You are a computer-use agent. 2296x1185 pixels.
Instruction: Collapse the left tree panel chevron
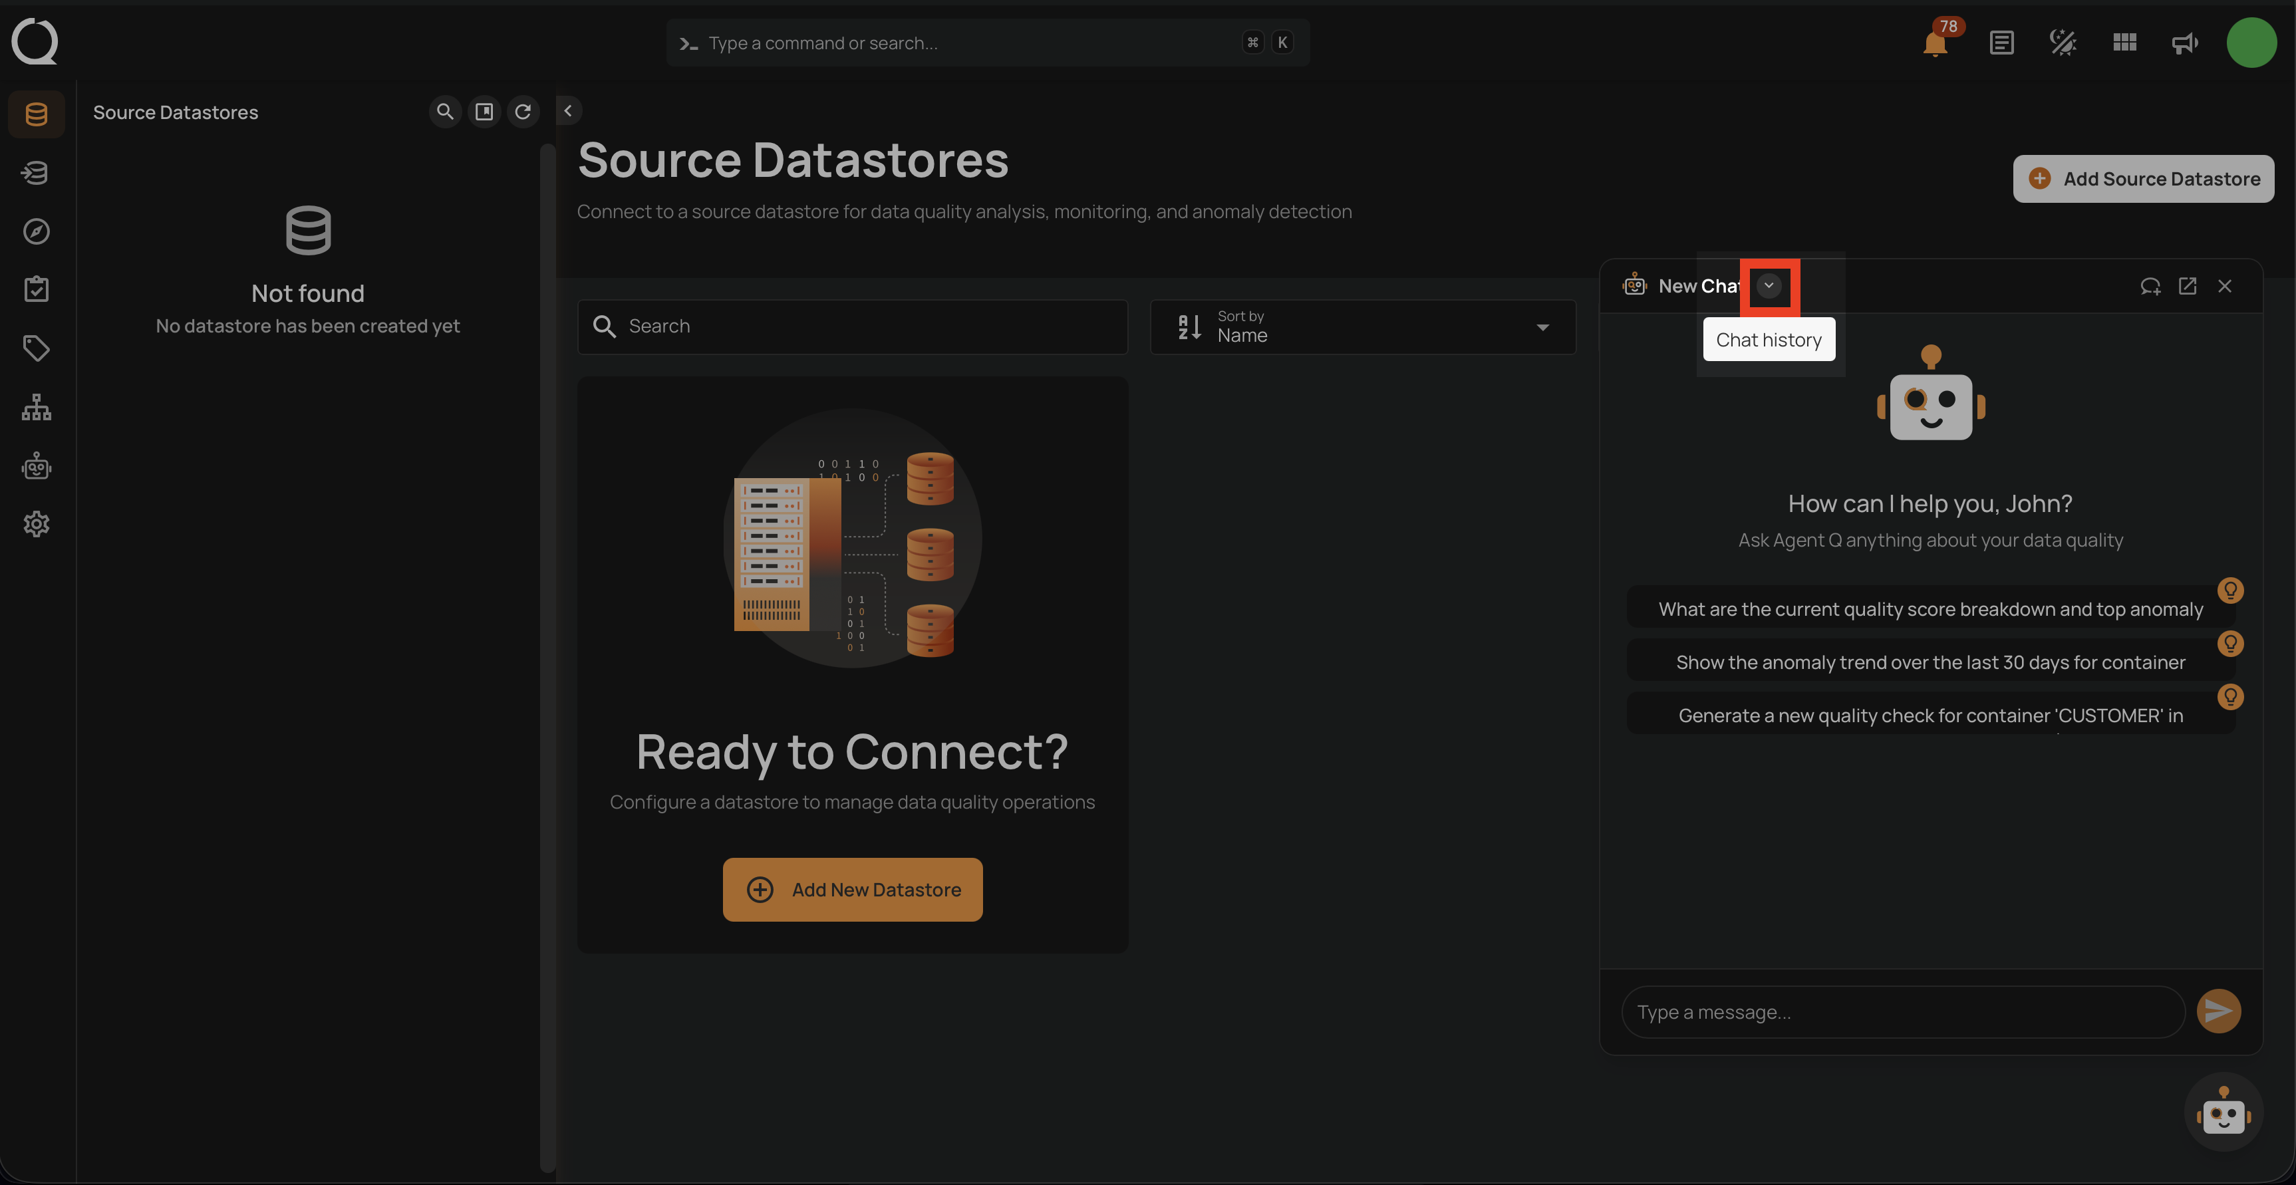pos(568,110)
